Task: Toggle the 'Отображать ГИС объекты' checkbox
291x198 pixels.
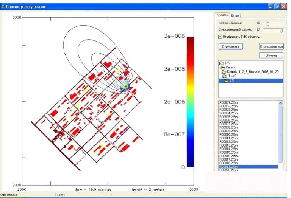Action: coord(221,37)
